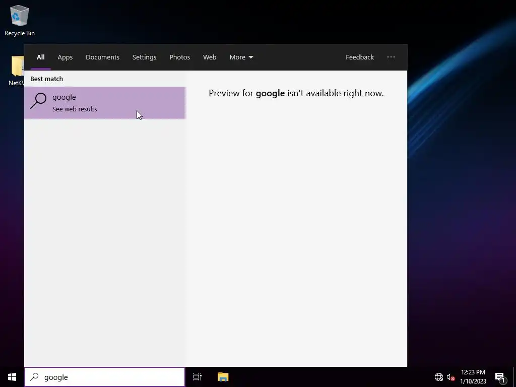The width and height of the screenshot is (516, 387).
Task: Send Feedback from search panel
Action: 360,57
